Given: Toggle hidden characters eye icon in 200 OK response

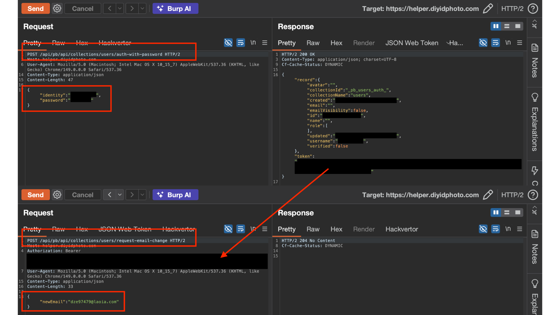Looking at the screenshot, I should point(483,43).
